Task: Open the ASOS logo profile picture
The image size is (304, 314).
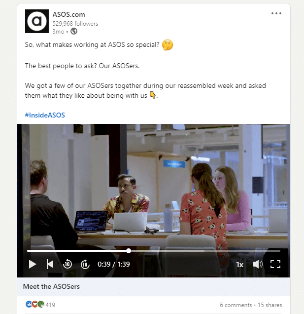Action: click(x=37, y=21)
